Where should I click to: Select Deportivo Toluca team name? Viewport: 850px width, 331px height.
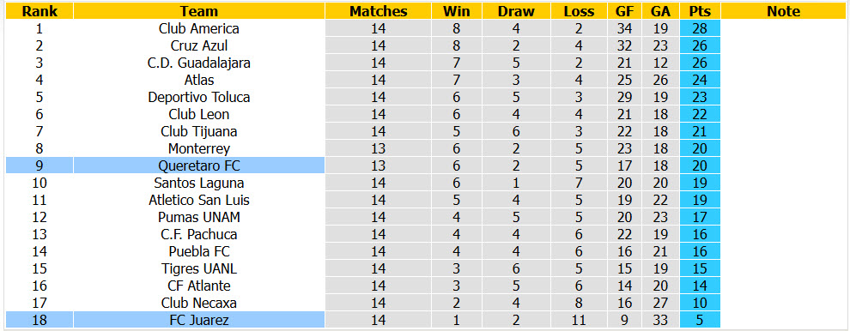pos(199,97)
